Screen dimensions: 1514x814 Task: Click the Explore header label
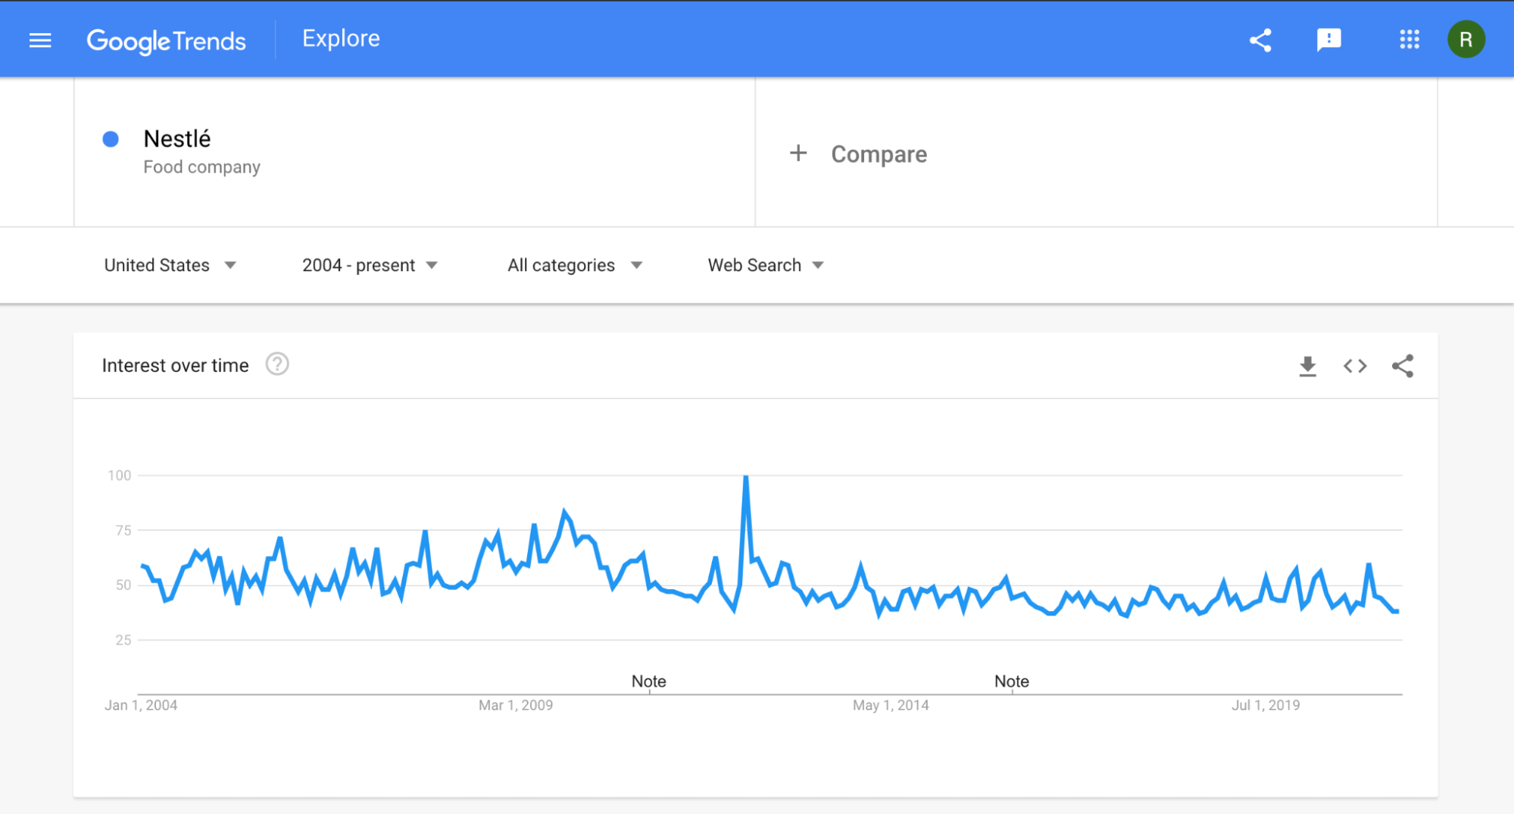[x=341, y=39]
